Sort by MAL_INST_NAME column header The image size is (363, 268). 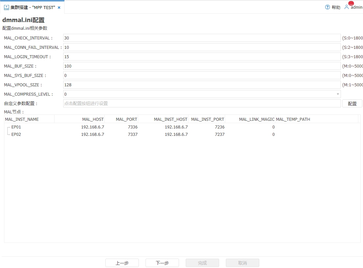point(22,119)
